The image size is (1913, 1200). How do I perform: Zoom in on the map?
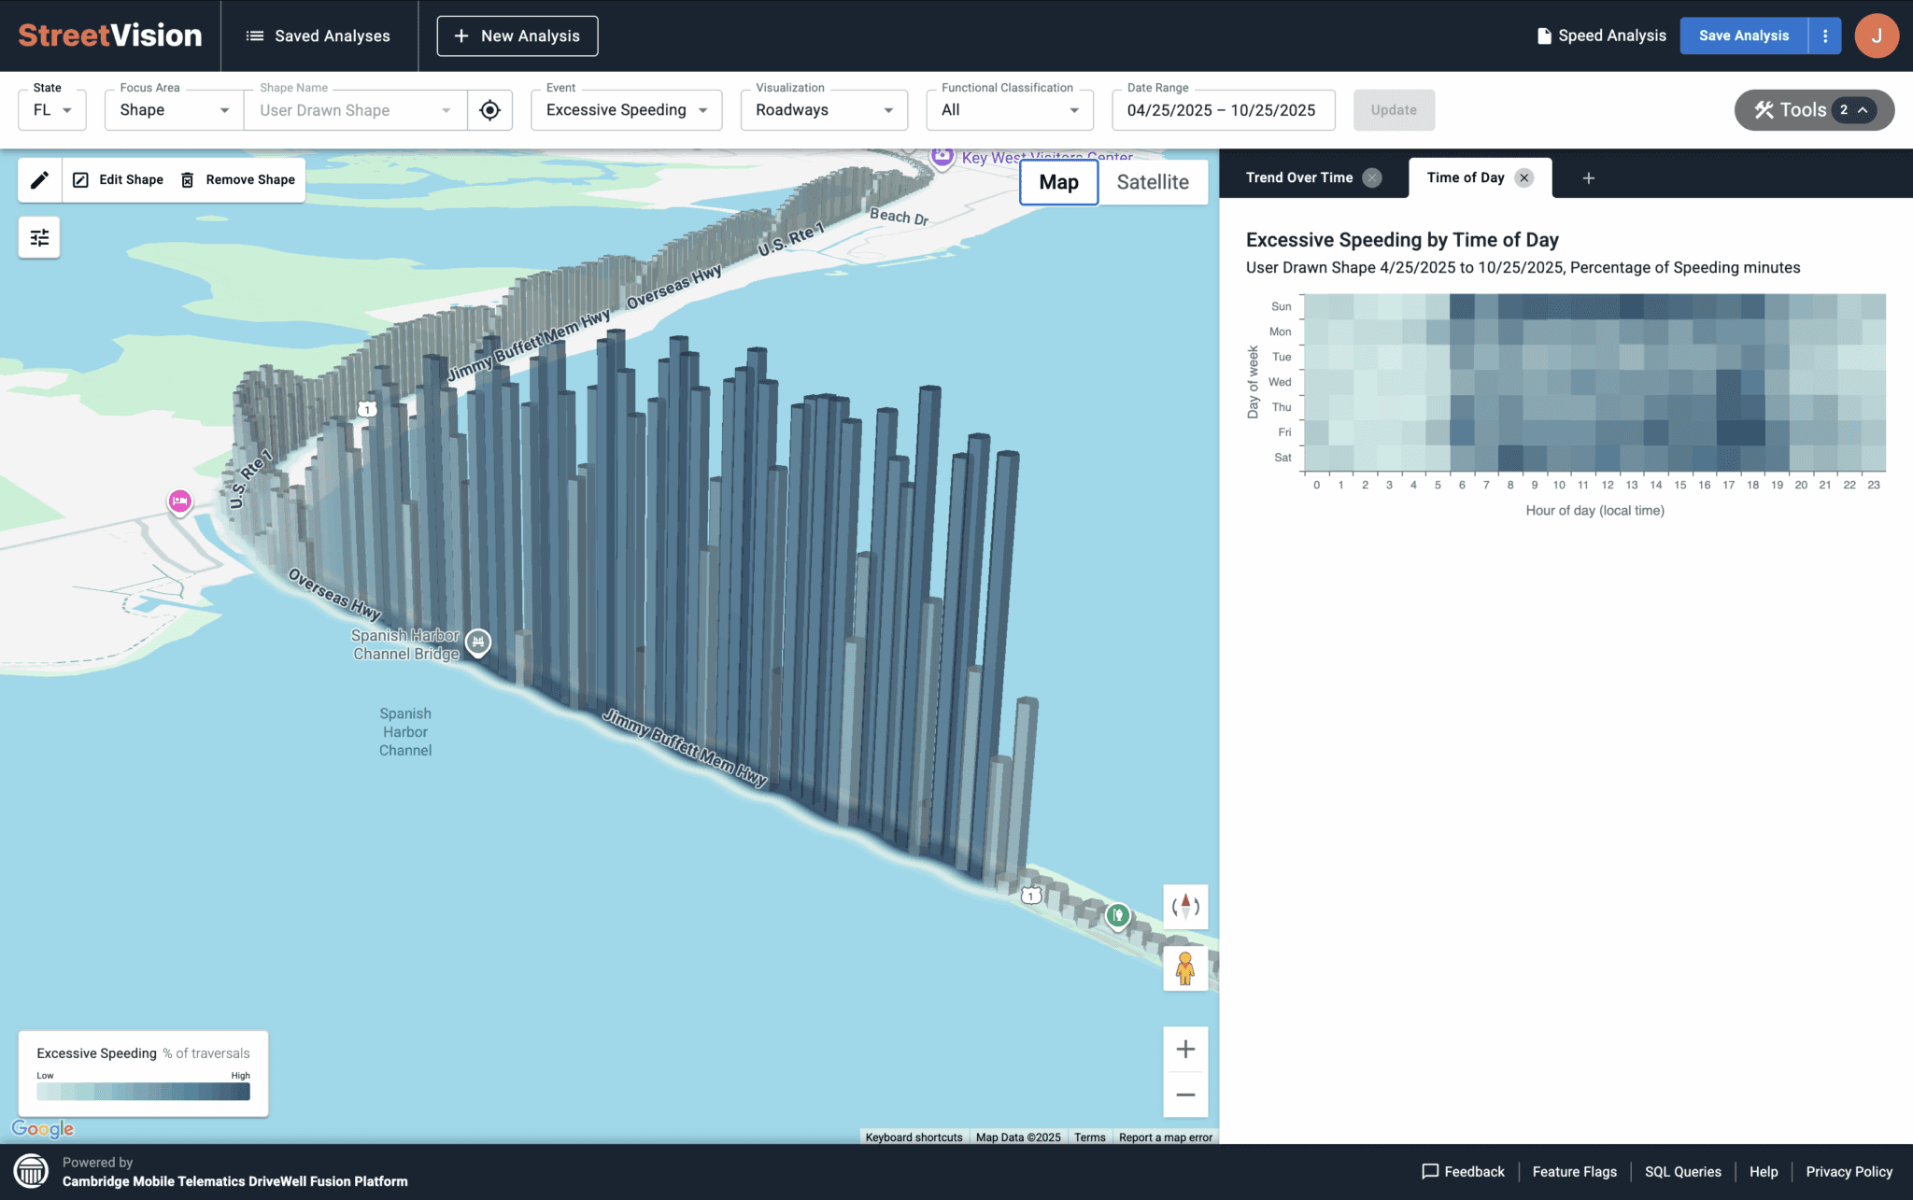[x=1184, y=1049]
